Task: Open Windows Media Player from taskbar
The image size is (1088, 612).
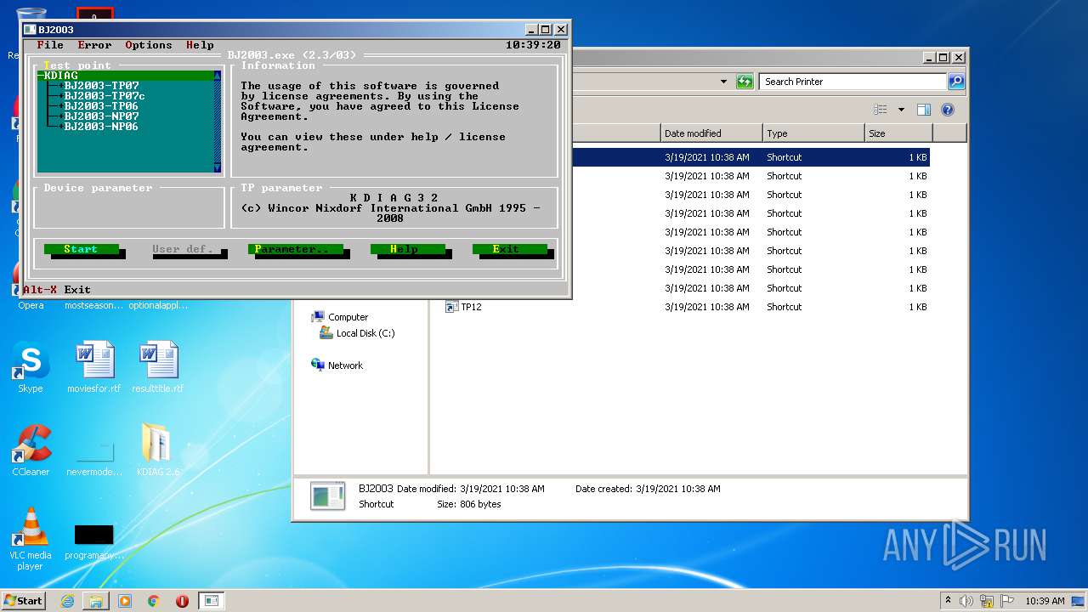Action: coord(125,601)
